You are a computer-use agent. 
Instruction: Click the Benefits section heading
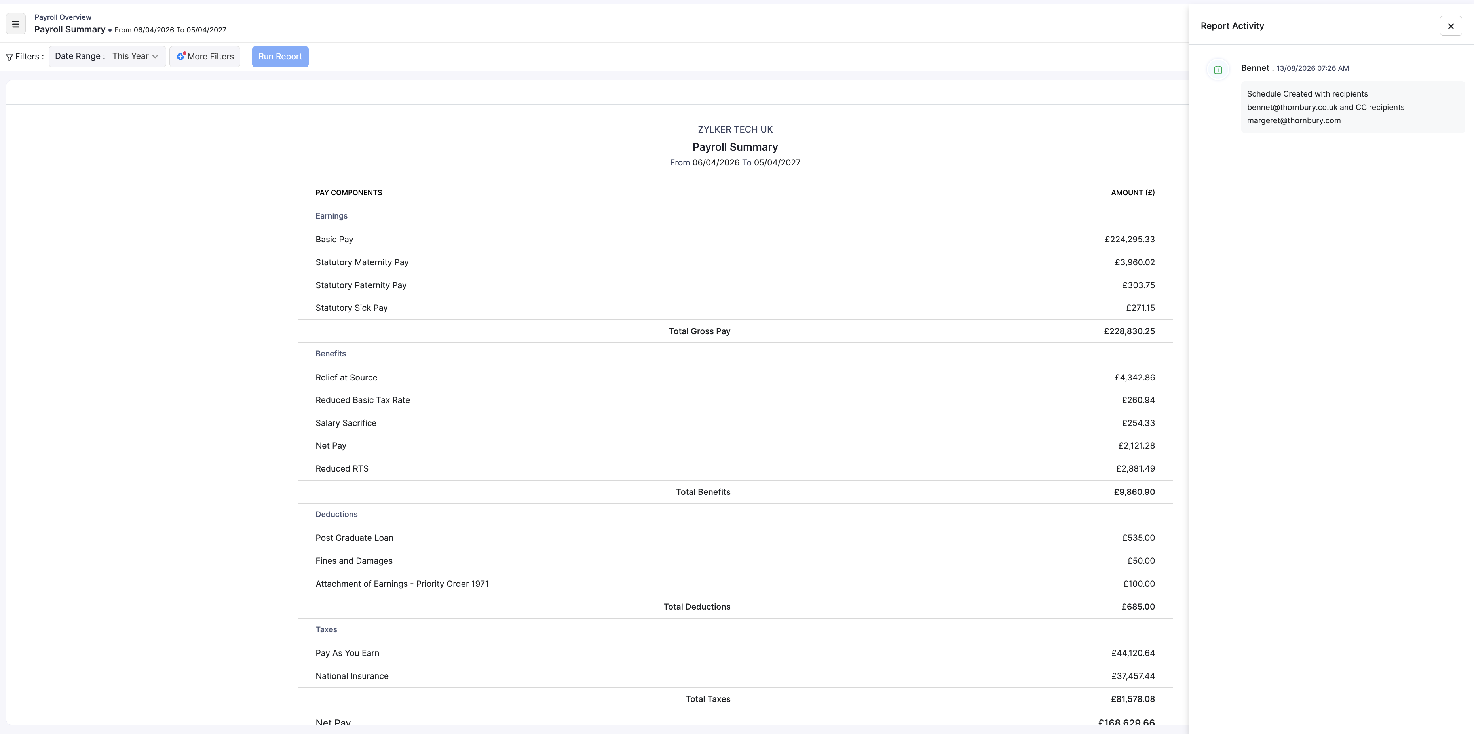(x=331, y=353)
